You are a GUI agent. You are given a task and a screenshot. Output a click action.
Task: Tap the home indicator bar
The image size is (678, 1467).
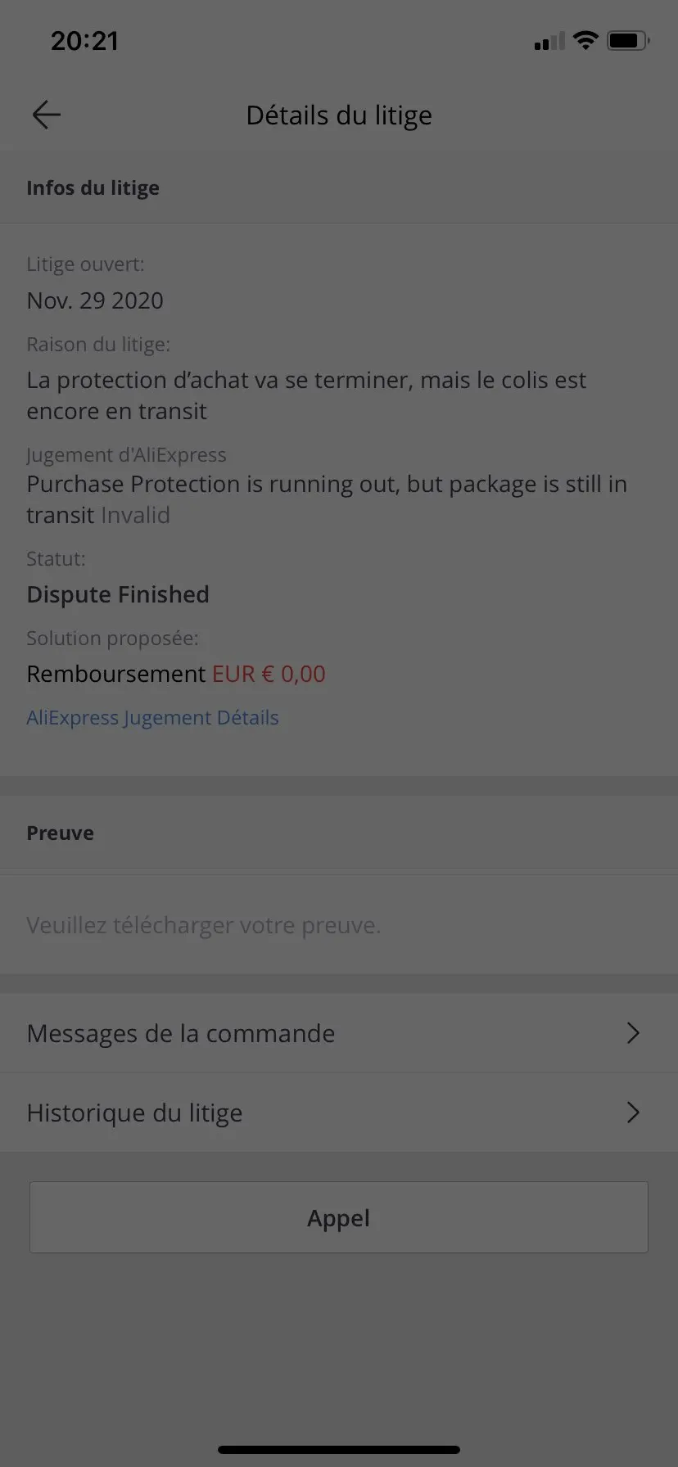point(339,1449)
